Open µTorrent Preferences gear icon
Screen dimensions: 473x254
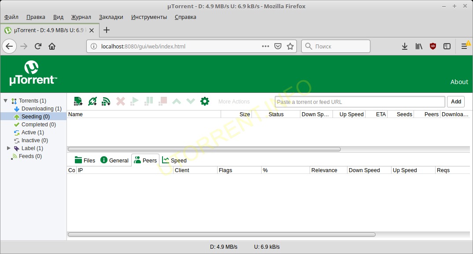pyautogui.click(x=205, y=101)
